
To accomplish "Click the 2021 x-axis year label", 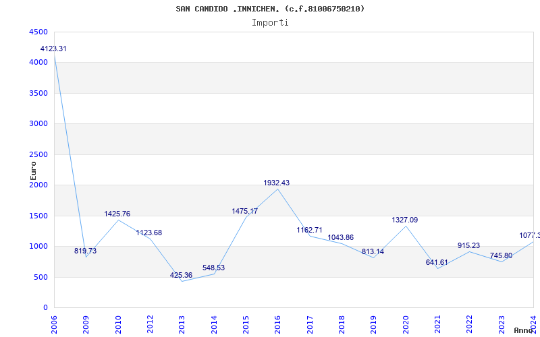I will click(x=437, y=324).
